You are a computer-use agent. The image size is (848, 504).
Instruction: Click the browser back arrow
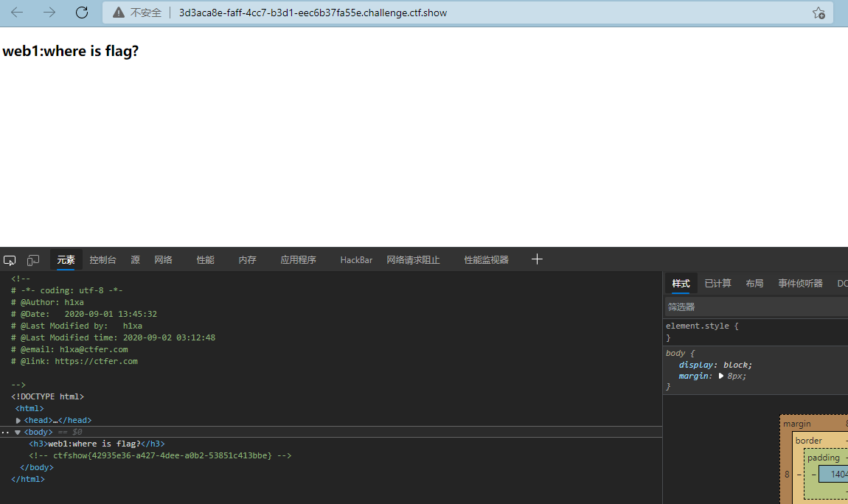[x=17, y=13]
